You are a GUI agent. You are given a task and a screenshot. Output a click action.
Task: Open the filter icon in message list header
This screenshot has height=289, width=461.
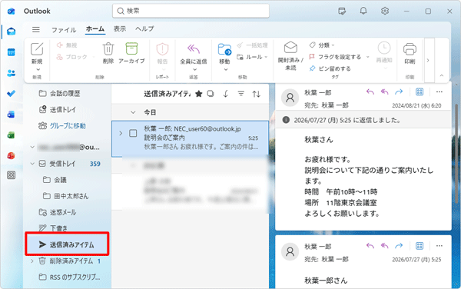coord(241,94)
